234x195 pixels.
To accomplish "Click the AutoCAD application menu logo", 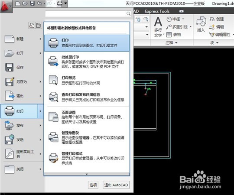I will click(6, 6).
